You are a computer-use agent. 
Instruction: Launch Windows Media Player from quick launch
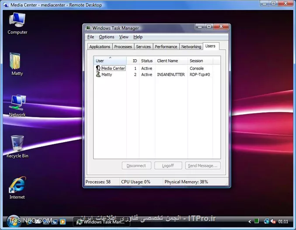click(62, 222)
